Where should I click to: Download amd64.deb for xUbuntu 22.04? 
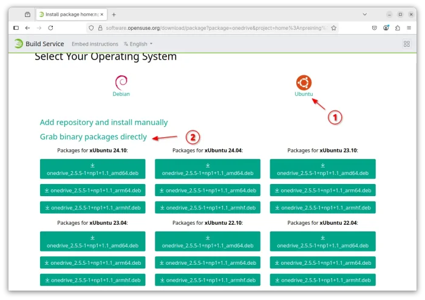coord(322,241)
